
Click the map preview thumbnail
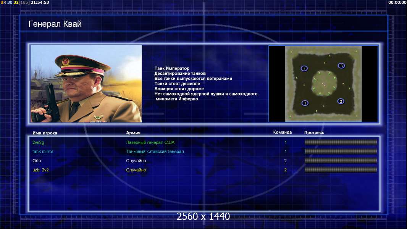click(x=323, y=84)
